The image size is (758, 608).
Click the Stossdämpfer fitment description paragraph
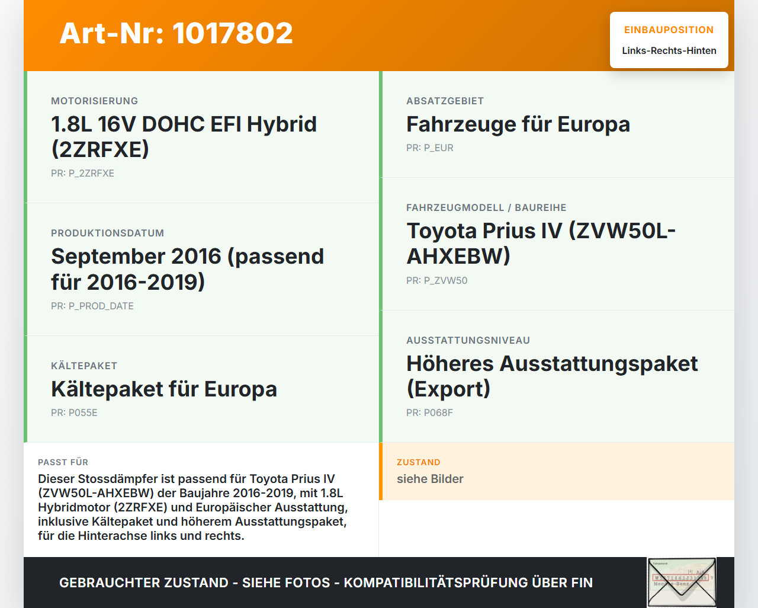(193, 507)
